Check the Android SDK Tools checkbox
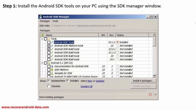196x110 pixels. pos(49,42)
